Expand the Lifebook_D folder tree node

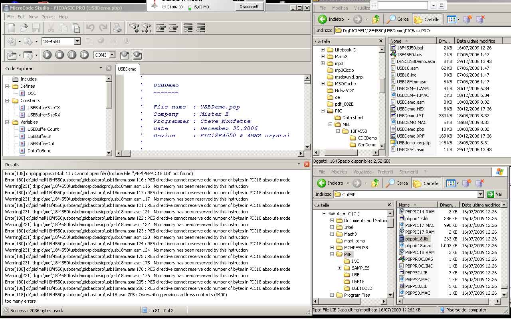(x=323, y=50)
